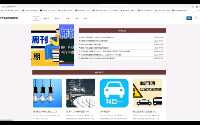Open the light bulbs thumbnail card
The image size is (200, 125).
(47, 93)
